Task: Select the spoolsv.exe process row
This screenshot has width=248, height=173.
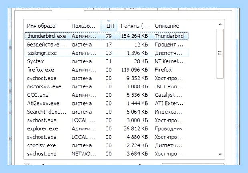Action: coord(107,145)
